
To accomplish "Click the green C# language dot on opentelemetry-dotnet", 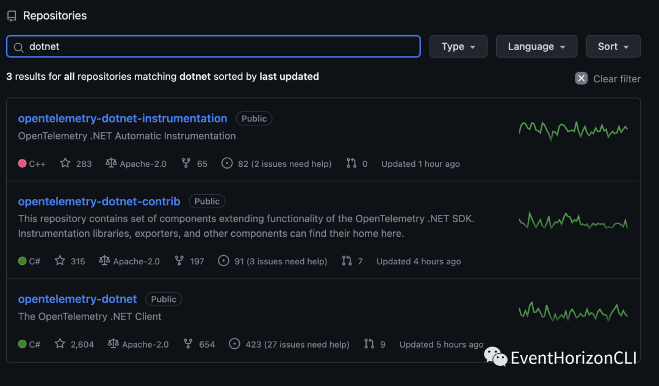I will click(21, 344).
